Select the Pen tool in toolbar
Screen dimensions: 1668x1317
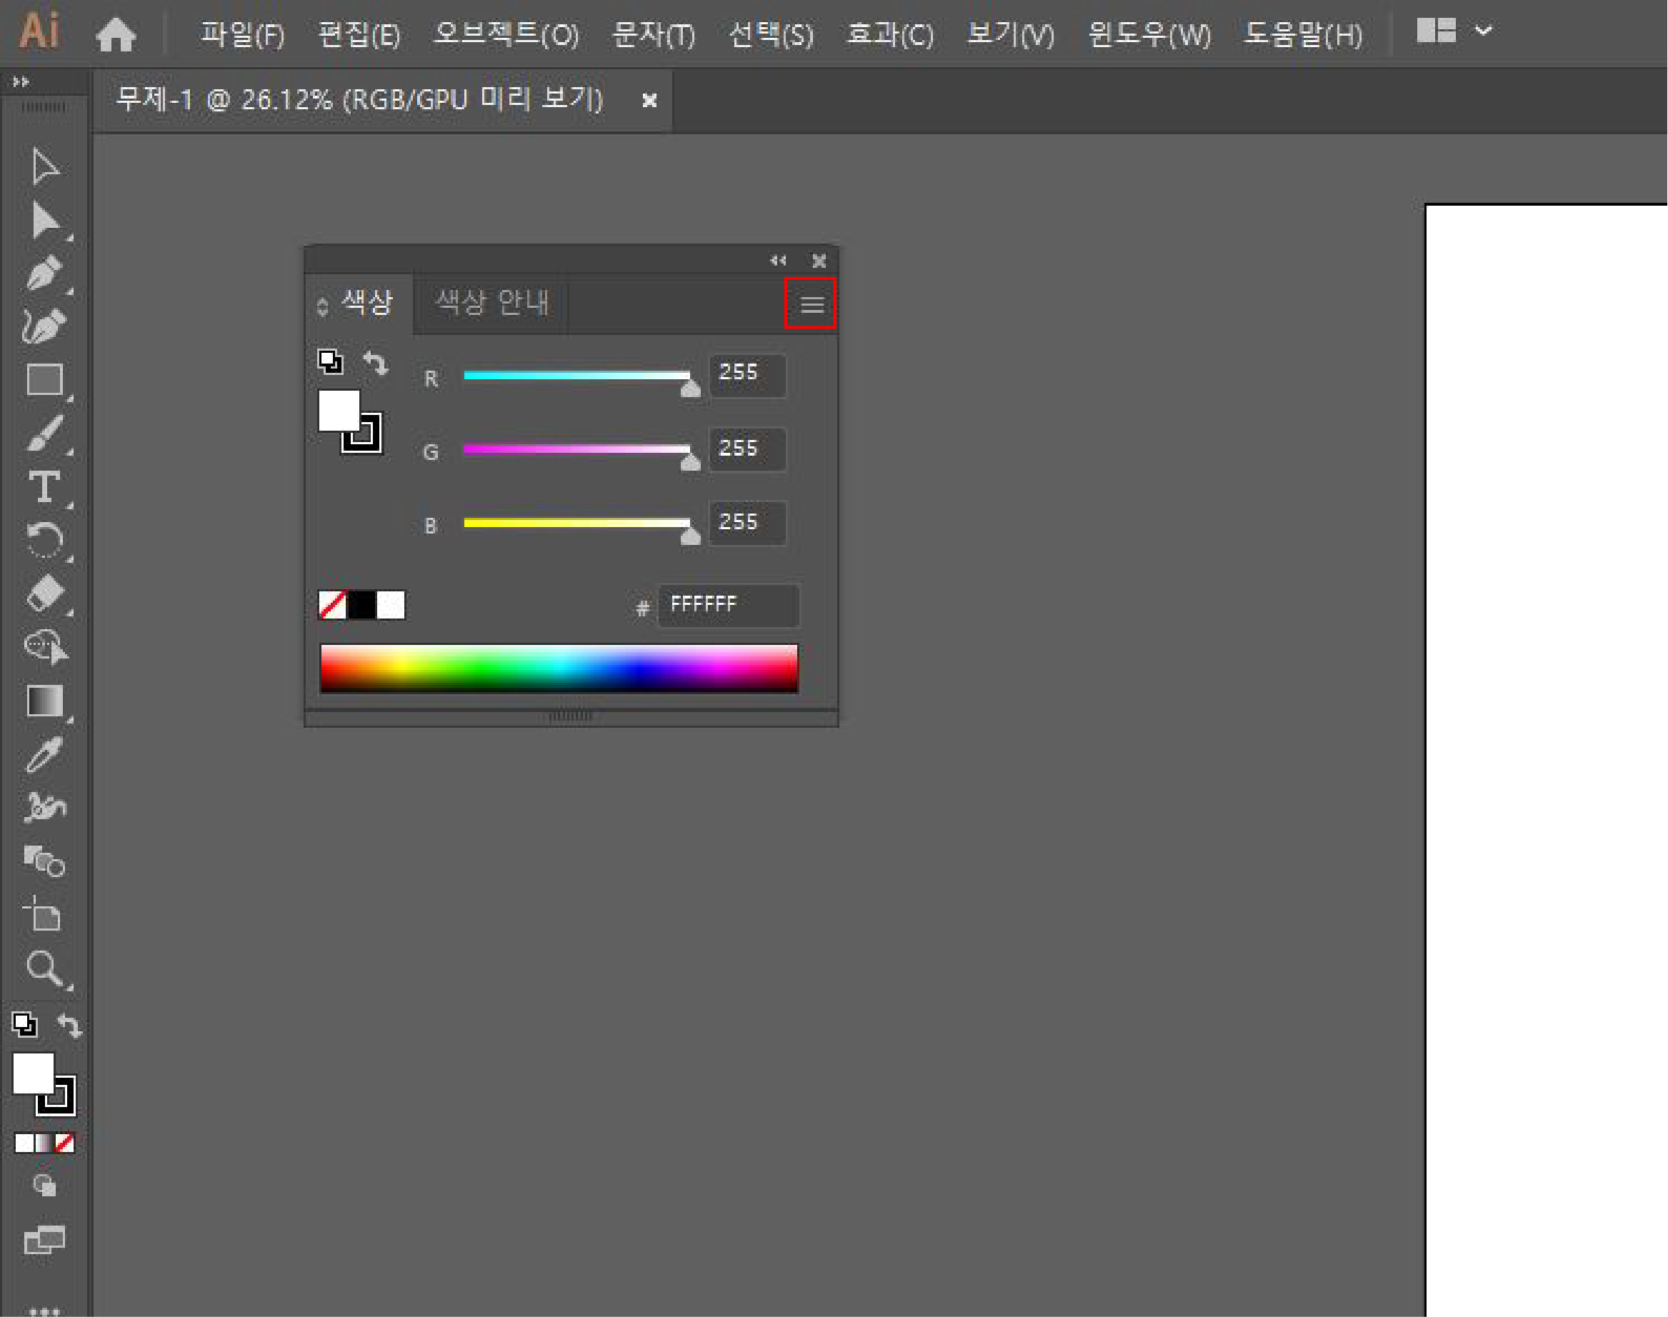tap(44, 272)
